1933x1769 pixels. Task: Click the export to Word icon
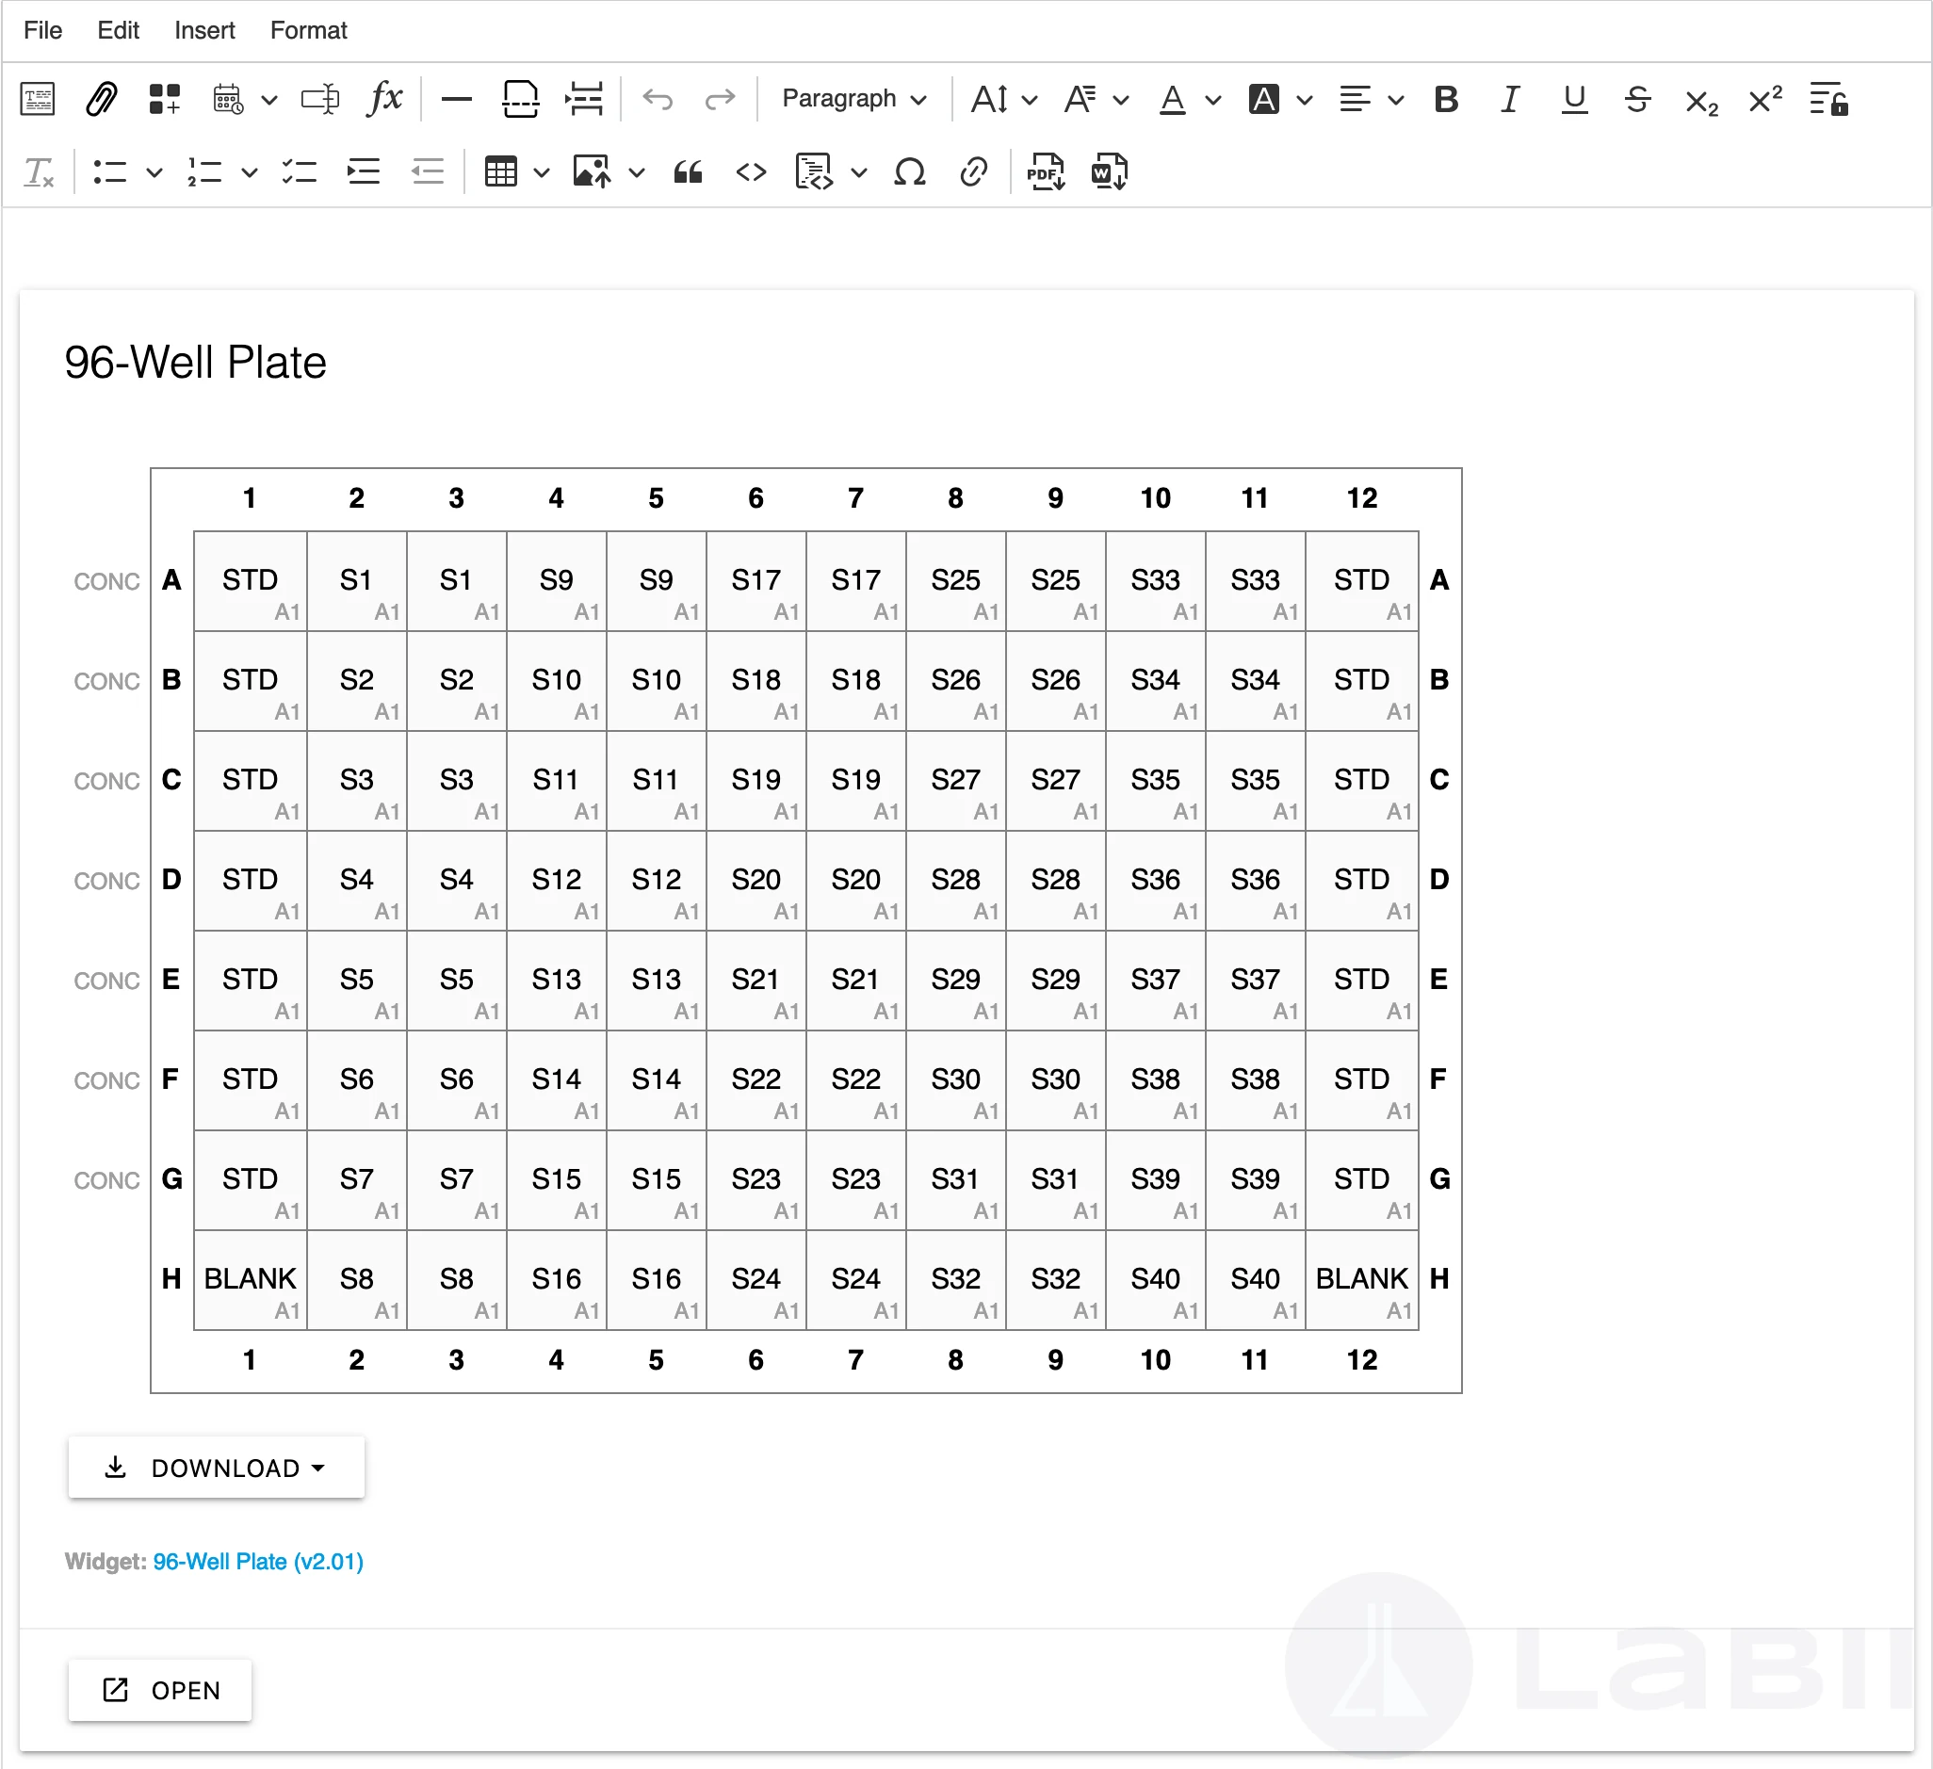[x=1110, y=172]
